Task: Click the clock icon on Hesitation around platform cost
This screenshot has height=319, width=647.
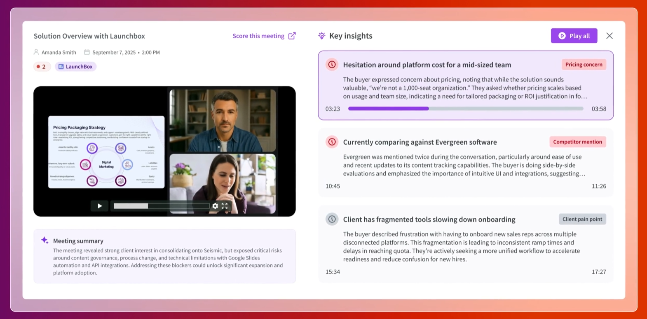Action: 332,65
